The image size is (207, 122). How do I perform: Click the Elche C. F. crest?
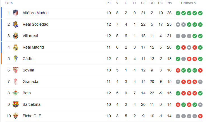pyautogui.click(x=16, y=116)
